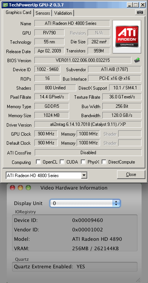This screenshot has width=148, height=283.
Task: Click the Name field ATI Radeon HD 4800 Series
Action: coord(72,23)
